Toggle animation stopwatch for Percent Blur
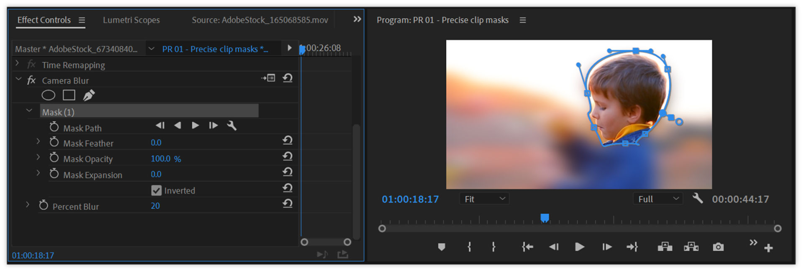Image resolution: width=803 pixels, height=272 pixels. point(43,205)
